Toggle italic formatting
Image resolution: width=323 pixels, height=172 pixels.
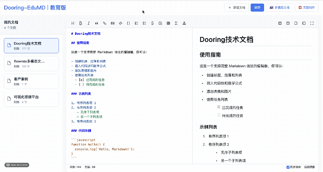(x=89, y=24)
